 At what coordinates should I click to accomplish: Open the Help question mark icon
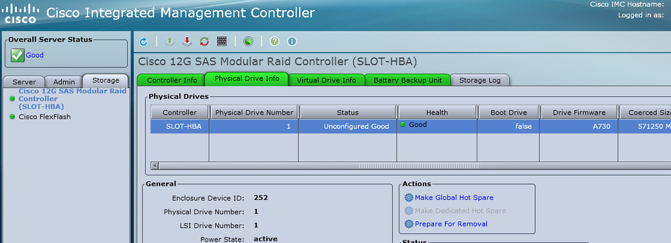click(275, 42)
